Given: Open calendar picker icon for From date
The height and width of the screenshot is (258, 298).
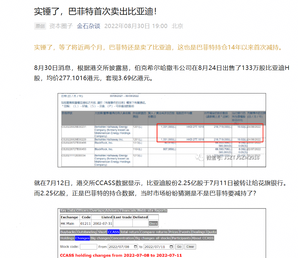Looking at the screenshot, I should tap(136, 247).
